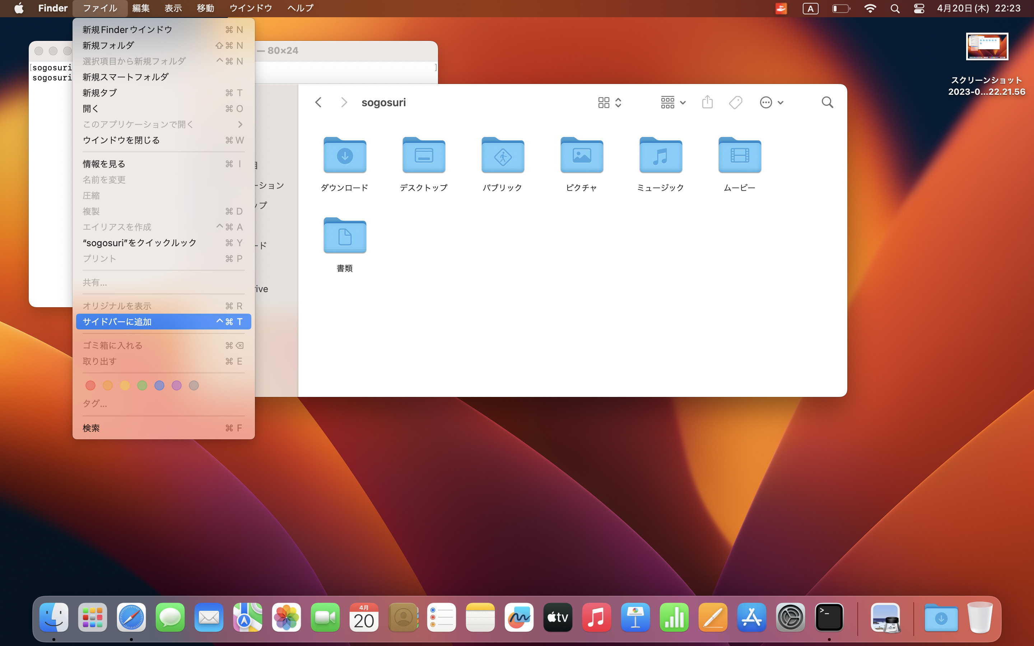Open Freeform in the Dock

pyautogui.click(x=519, y=617)
